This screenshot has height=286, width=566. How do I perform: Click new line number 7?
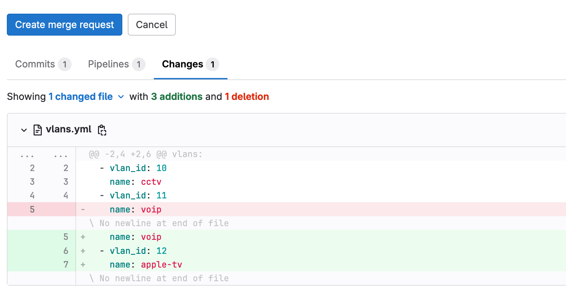point(66,264)
